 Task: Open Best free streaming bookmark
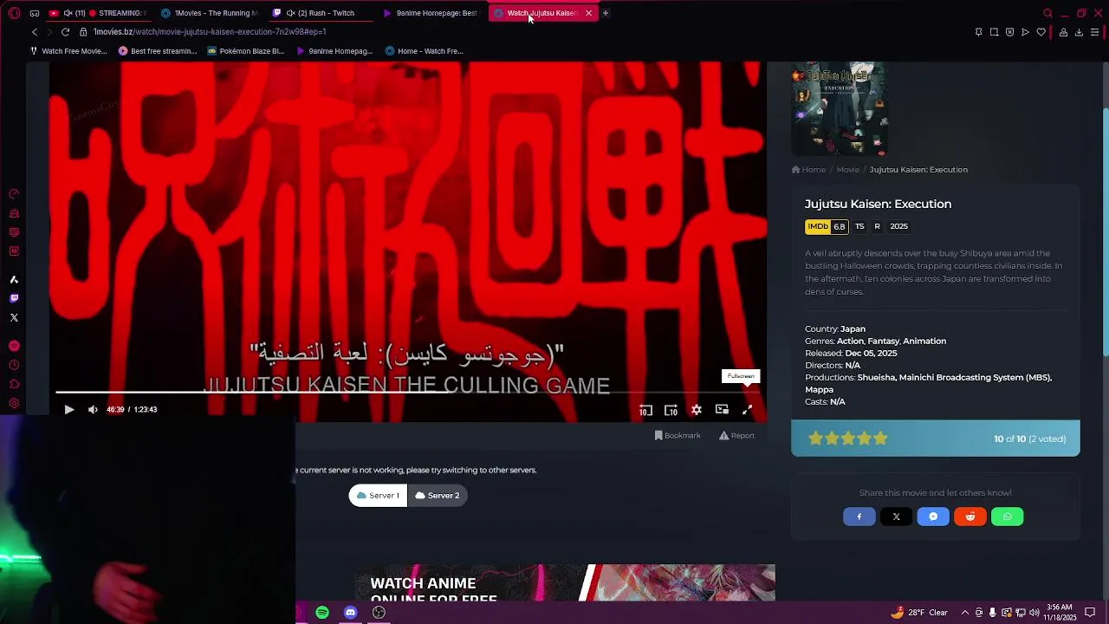(158, 51)
